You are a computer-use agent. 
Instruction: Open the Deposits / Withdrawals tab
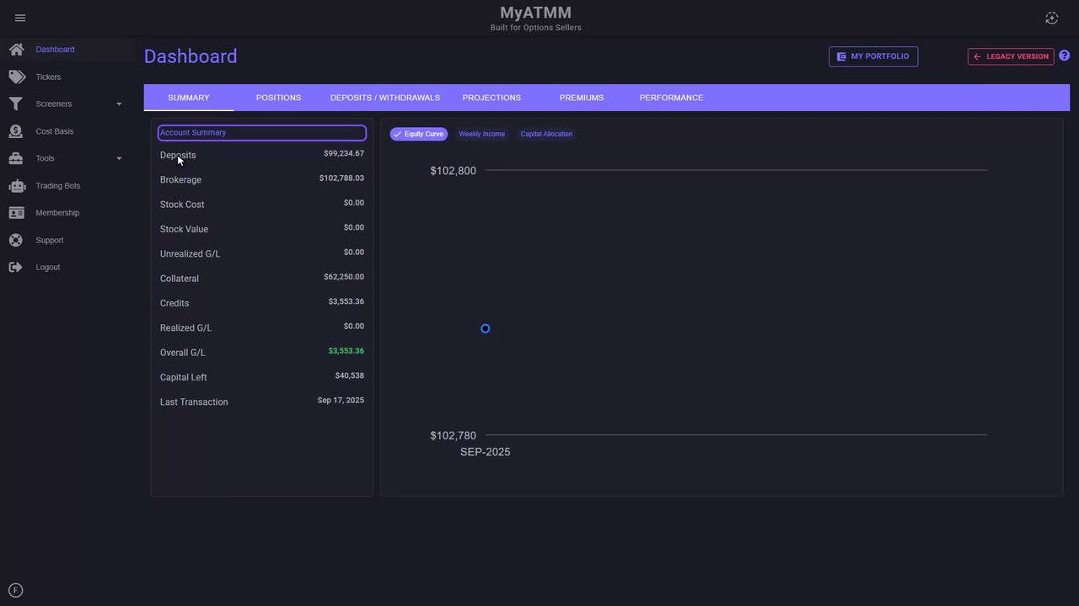pyautogui.click(x=385, y=98)
